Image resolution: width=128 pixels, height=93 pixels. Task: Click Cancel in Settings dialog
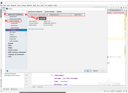pos(95,71)
